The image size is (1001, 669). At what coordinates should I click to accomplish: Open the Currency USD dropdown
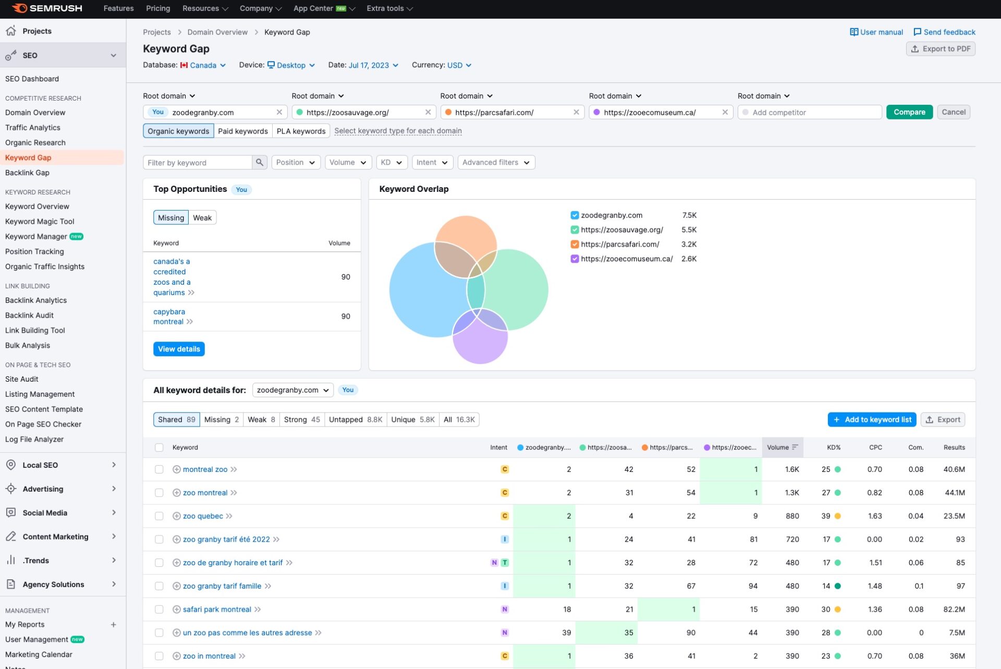pos(459,65)
